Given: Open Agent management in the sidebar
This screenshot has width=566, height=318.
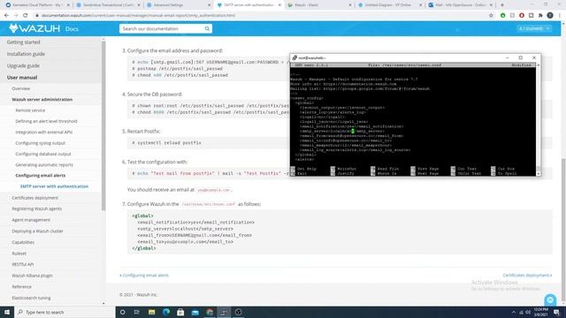Looking at the screenshot, I should [31, 220].
